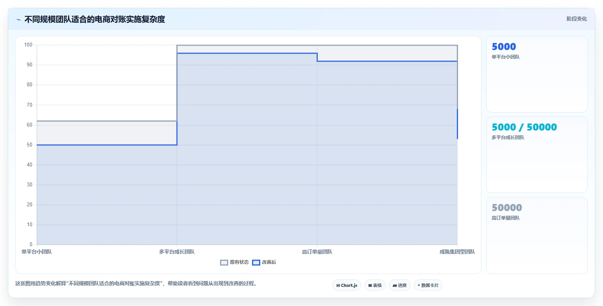
Task: Select the 多平台成长团队 5000 / 50000 card
Action: click(537, 155)
